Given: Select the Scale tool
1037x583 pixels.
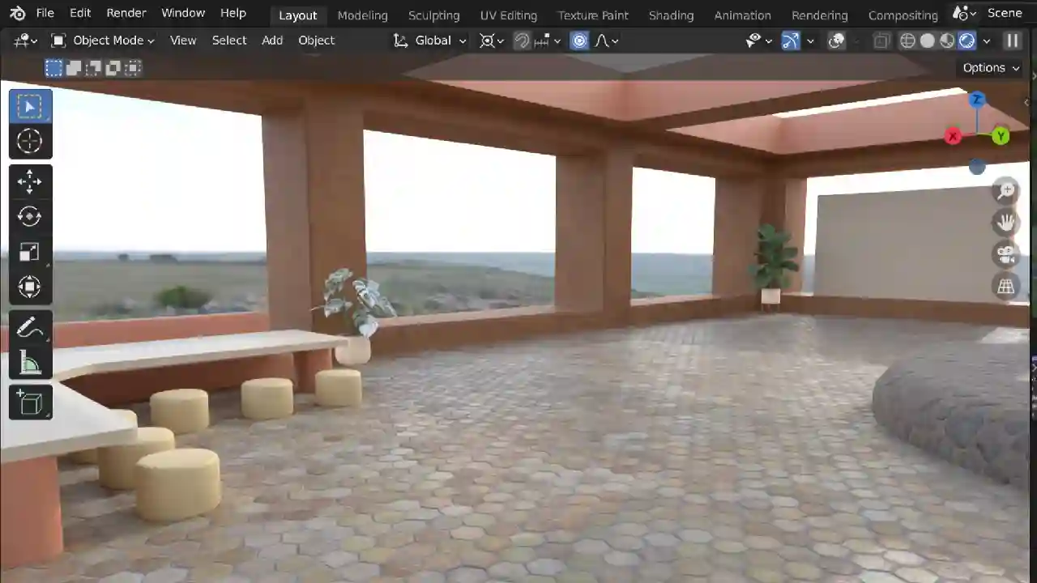Looking at the screenshot, I should tap(29, 252).
